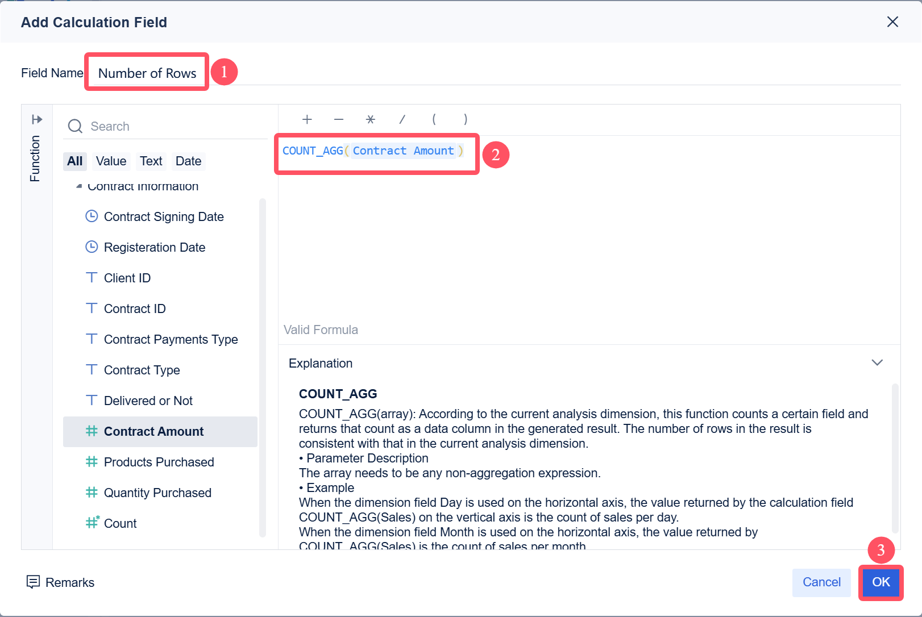
Task: Insert an opening parenthesis
Action: pos(434,119)
